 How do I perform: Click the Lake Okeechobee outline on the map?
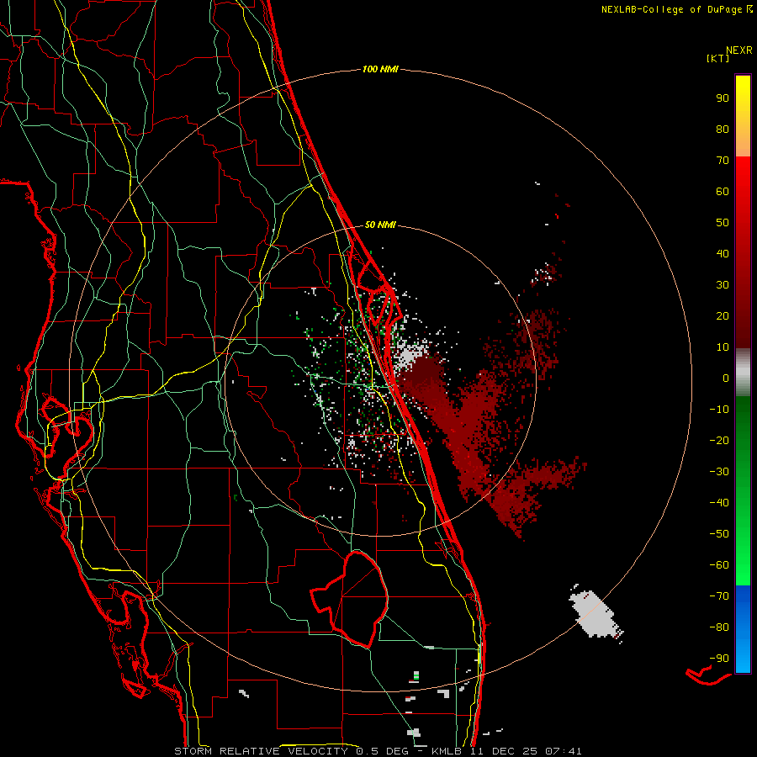(x=350, y=599)
